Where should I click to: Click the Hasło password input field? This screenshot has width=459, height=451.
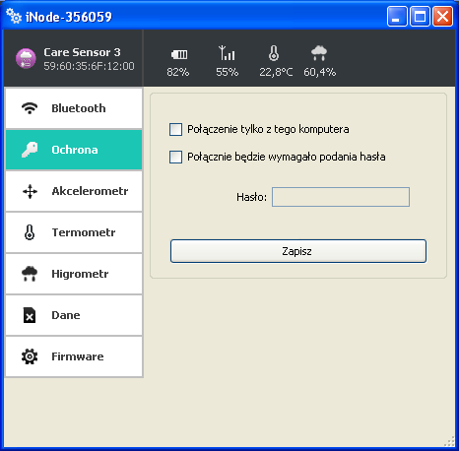tap(341, 197)
